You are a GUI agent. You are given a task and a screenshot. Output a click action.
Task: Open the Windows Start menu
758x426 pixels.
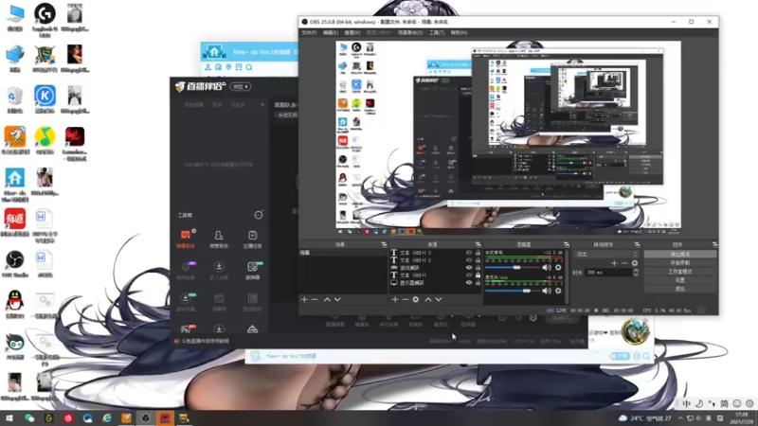pyautogui.click(x=9, y=418)
